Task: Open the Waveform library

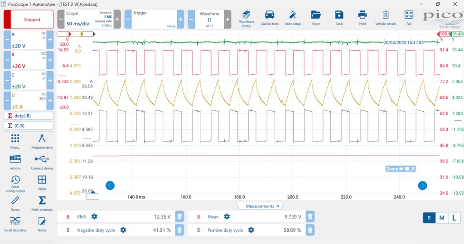Action: 246,19
